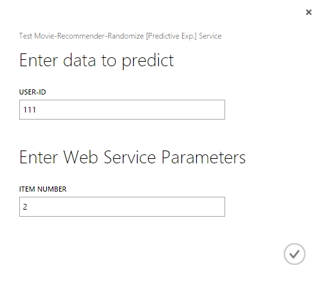Select the 'Enter Web Service Parameters' heading

tap(133, 158)
